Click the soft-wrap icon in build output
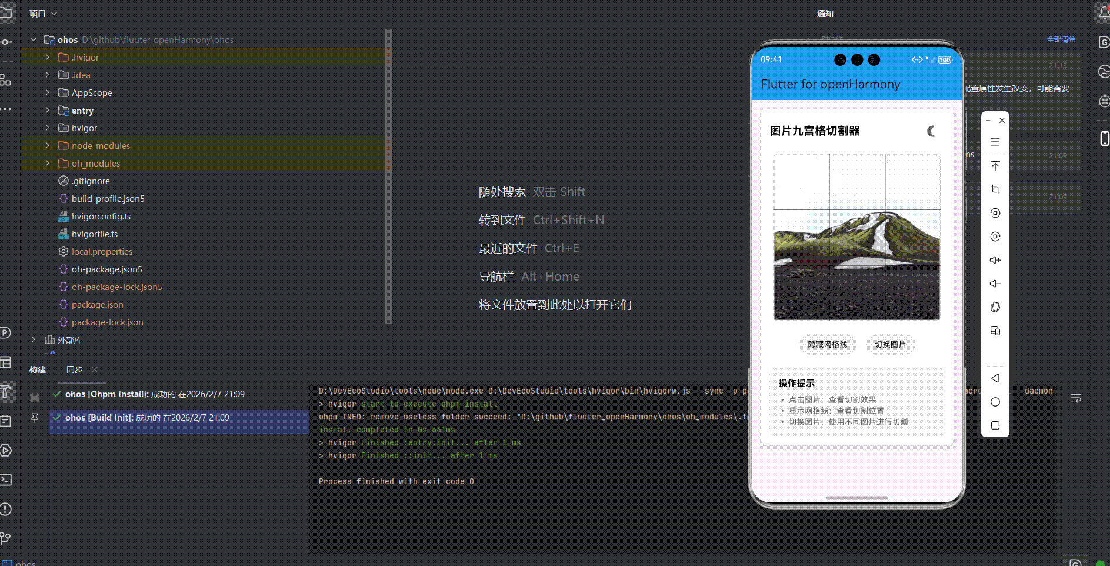Viewport: 1110px width, 566px height. click(1076, 398)
